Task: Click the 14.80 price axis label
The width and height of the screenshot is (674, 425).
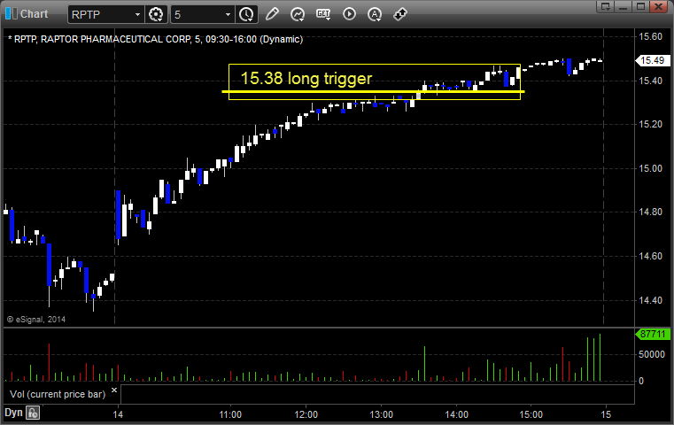Action: (650, 212)
